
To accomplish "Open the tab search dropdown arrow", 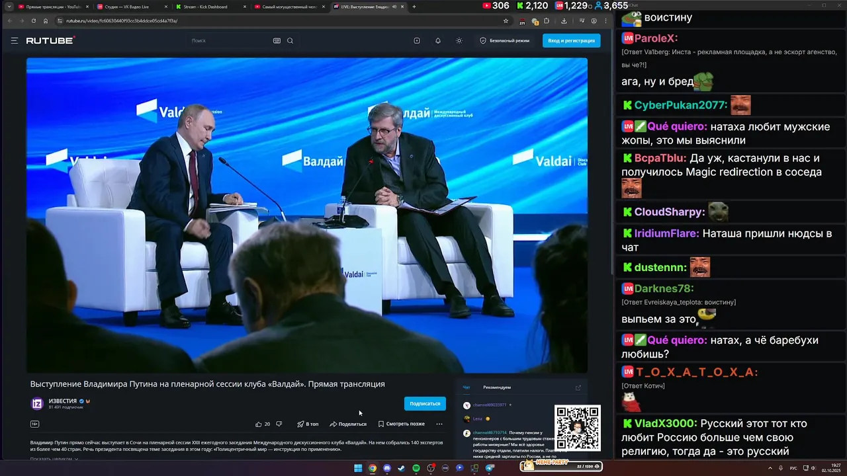I will [9, 7].
